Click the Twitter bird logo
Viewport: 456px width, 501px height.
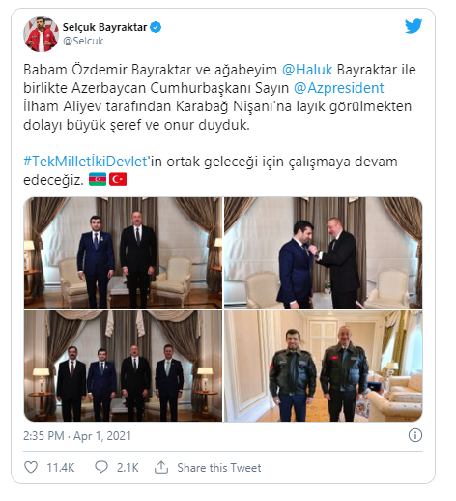(x=413, y=26)
